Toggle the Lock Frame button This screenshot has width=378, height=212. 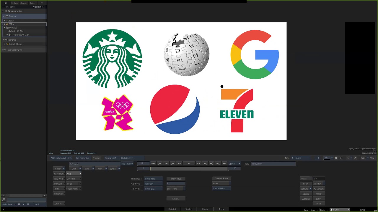[176, 189]
